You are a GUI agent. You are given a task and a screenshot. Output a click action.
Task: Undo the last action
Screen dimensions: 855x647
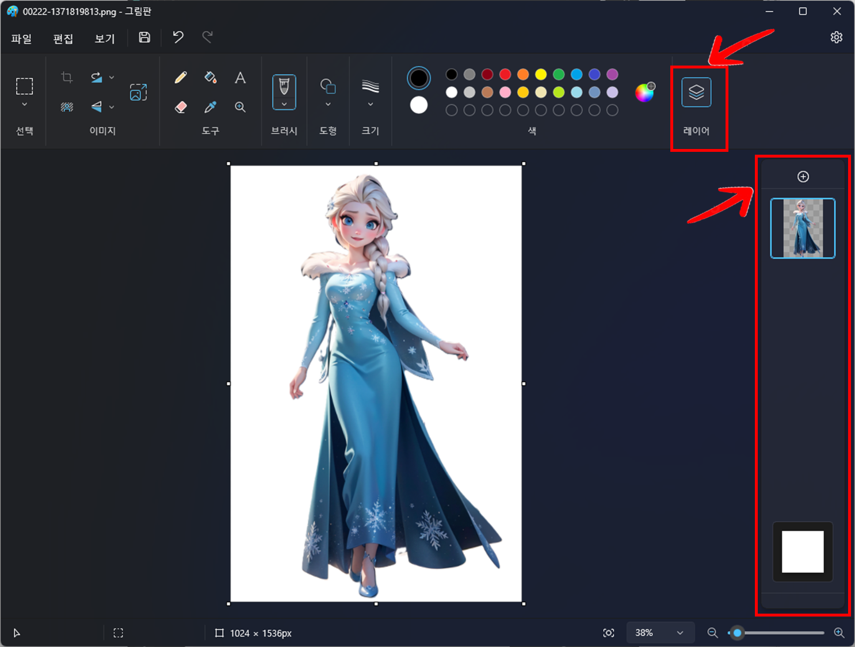click(178, 37)
